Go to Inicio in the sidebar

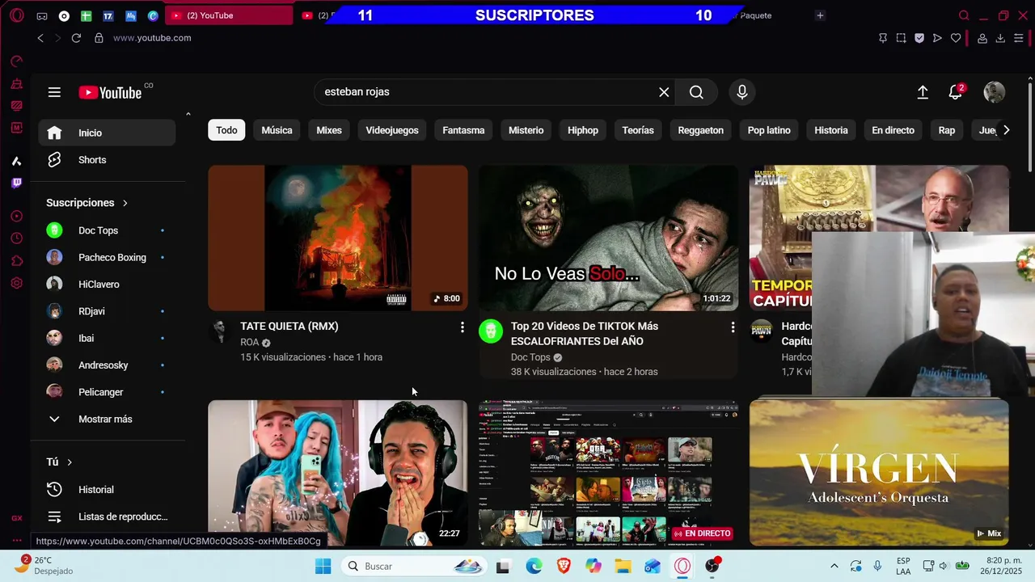107,133
